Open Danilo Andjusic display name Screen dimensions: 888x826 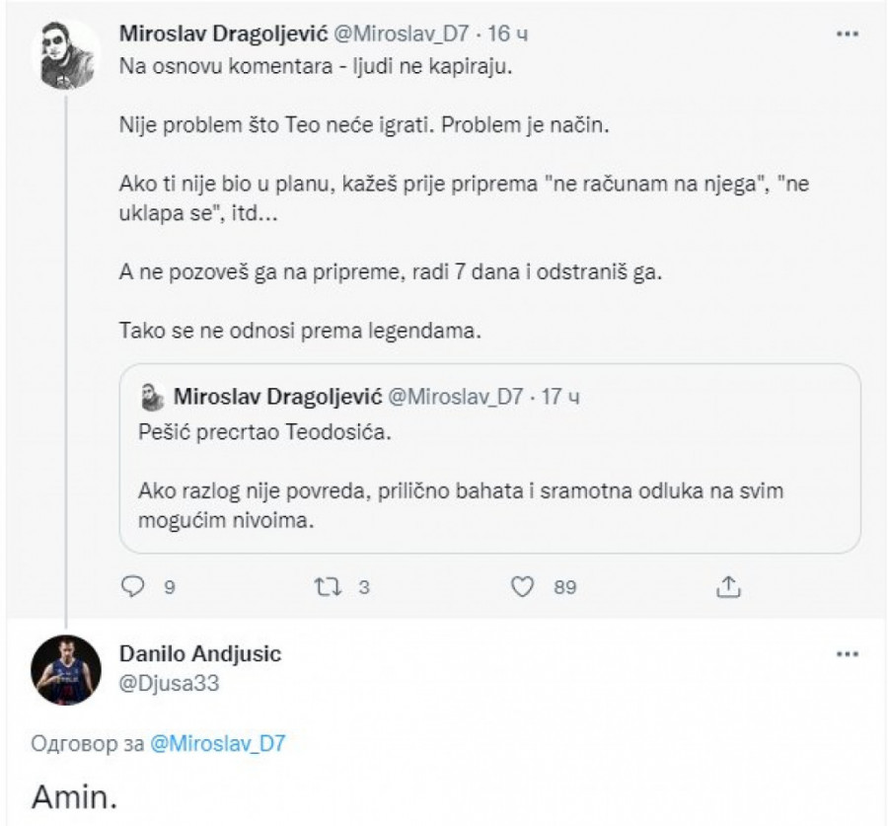[x=198, y=654]
